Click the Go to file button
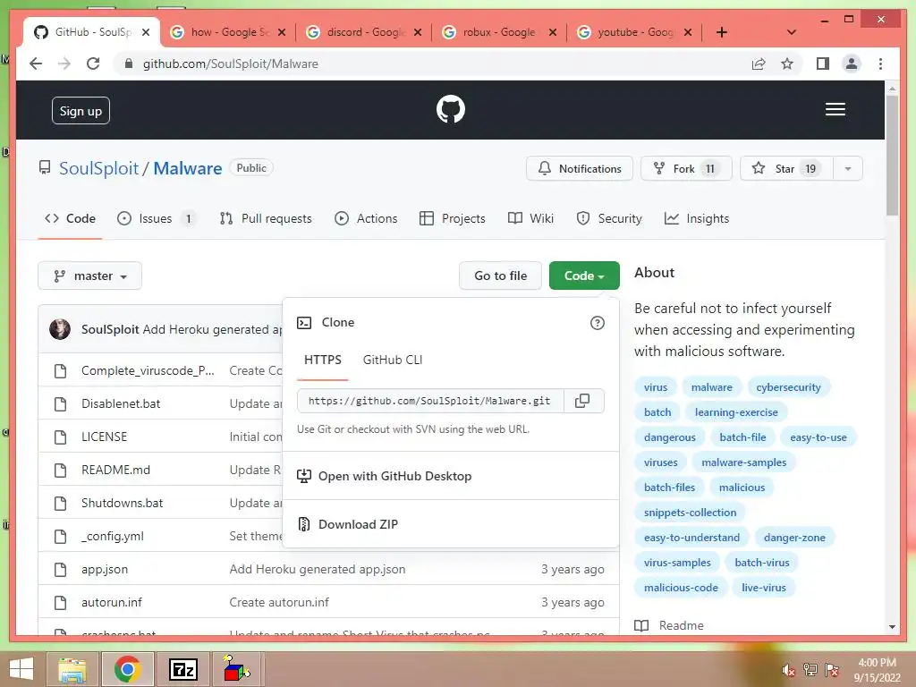This screenshot has height=687, width=916. [501, 276]
